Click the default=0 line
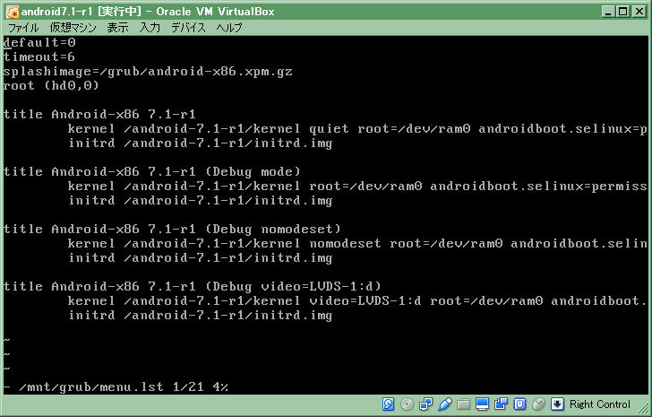652x417 pixels. (39, 42)
